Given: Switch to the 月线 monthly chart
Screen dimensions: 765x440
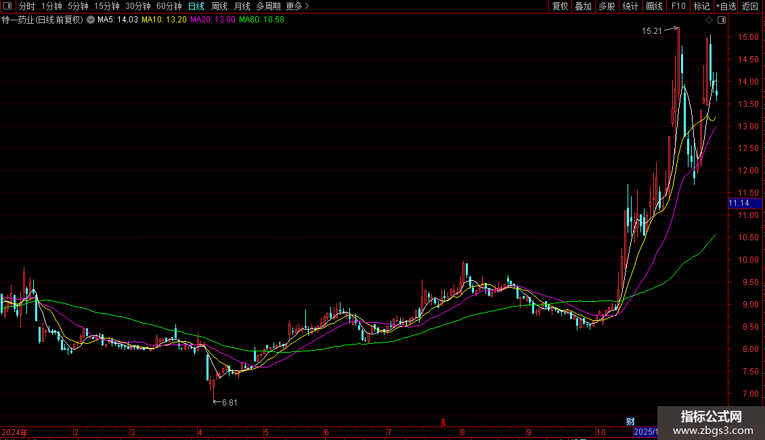Looking at the screenshot, I should pyautogui.click(x=242, y=6).
